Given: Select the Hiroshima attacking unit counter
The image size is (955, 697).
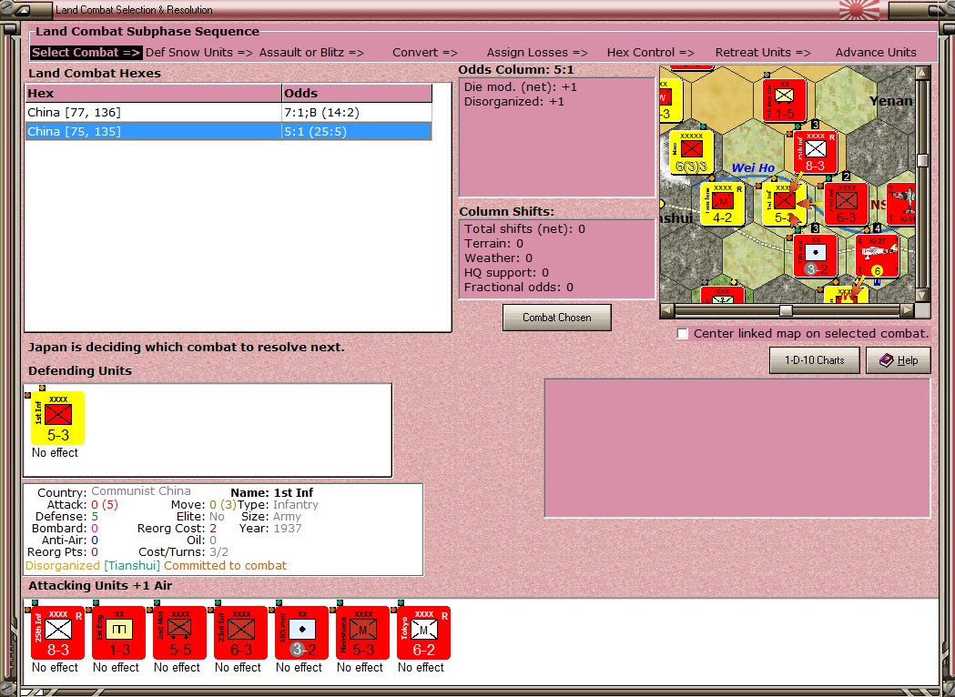Looking at the screenshot, I should coord(362,633).
